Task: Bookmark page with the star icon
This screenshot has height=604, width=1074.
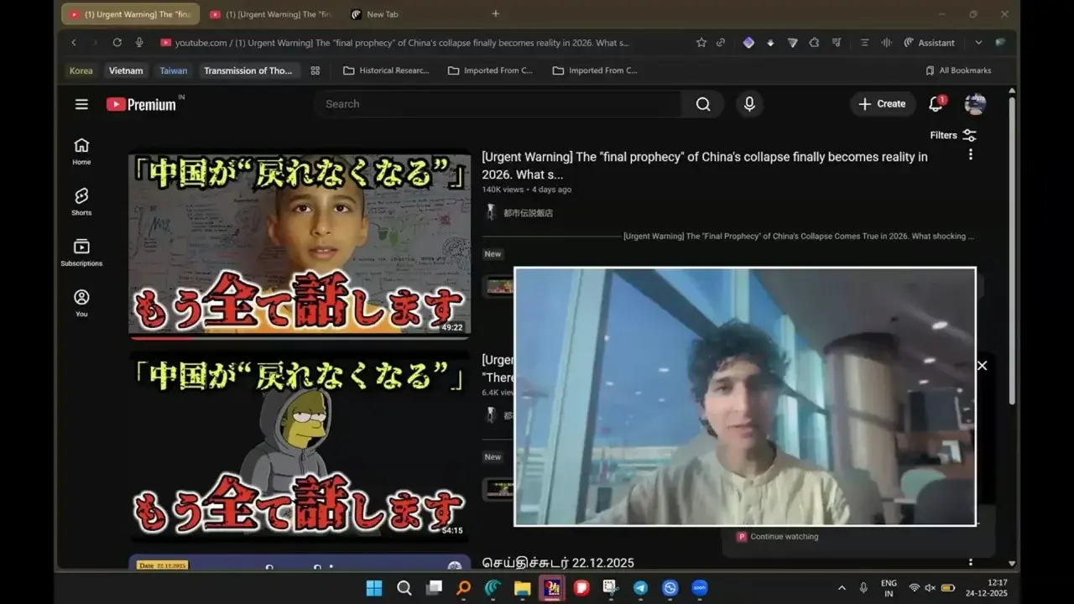Action: 701,43
